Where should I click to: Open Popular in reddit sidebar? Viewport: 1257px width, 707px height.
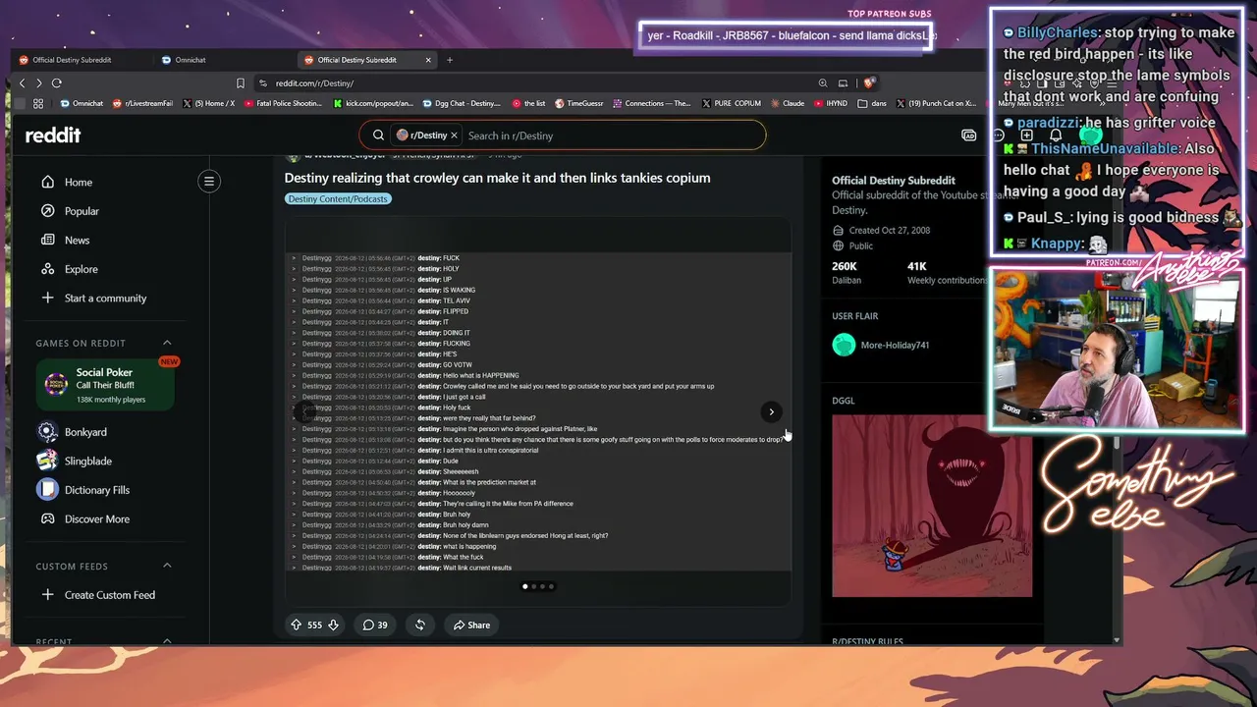click(x=82, y=211)
